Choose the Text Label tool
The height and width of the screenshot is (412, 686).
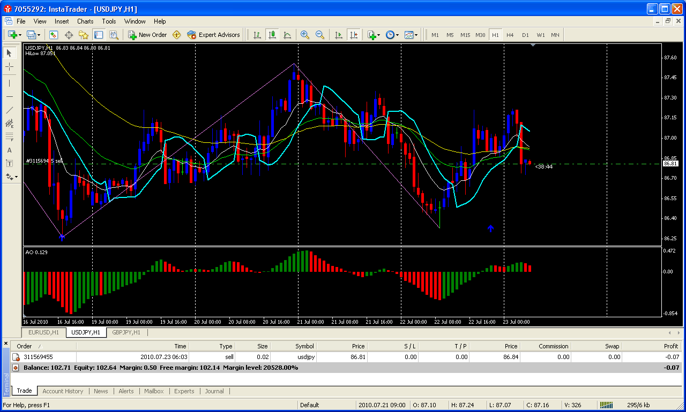(x=9, y=163)
